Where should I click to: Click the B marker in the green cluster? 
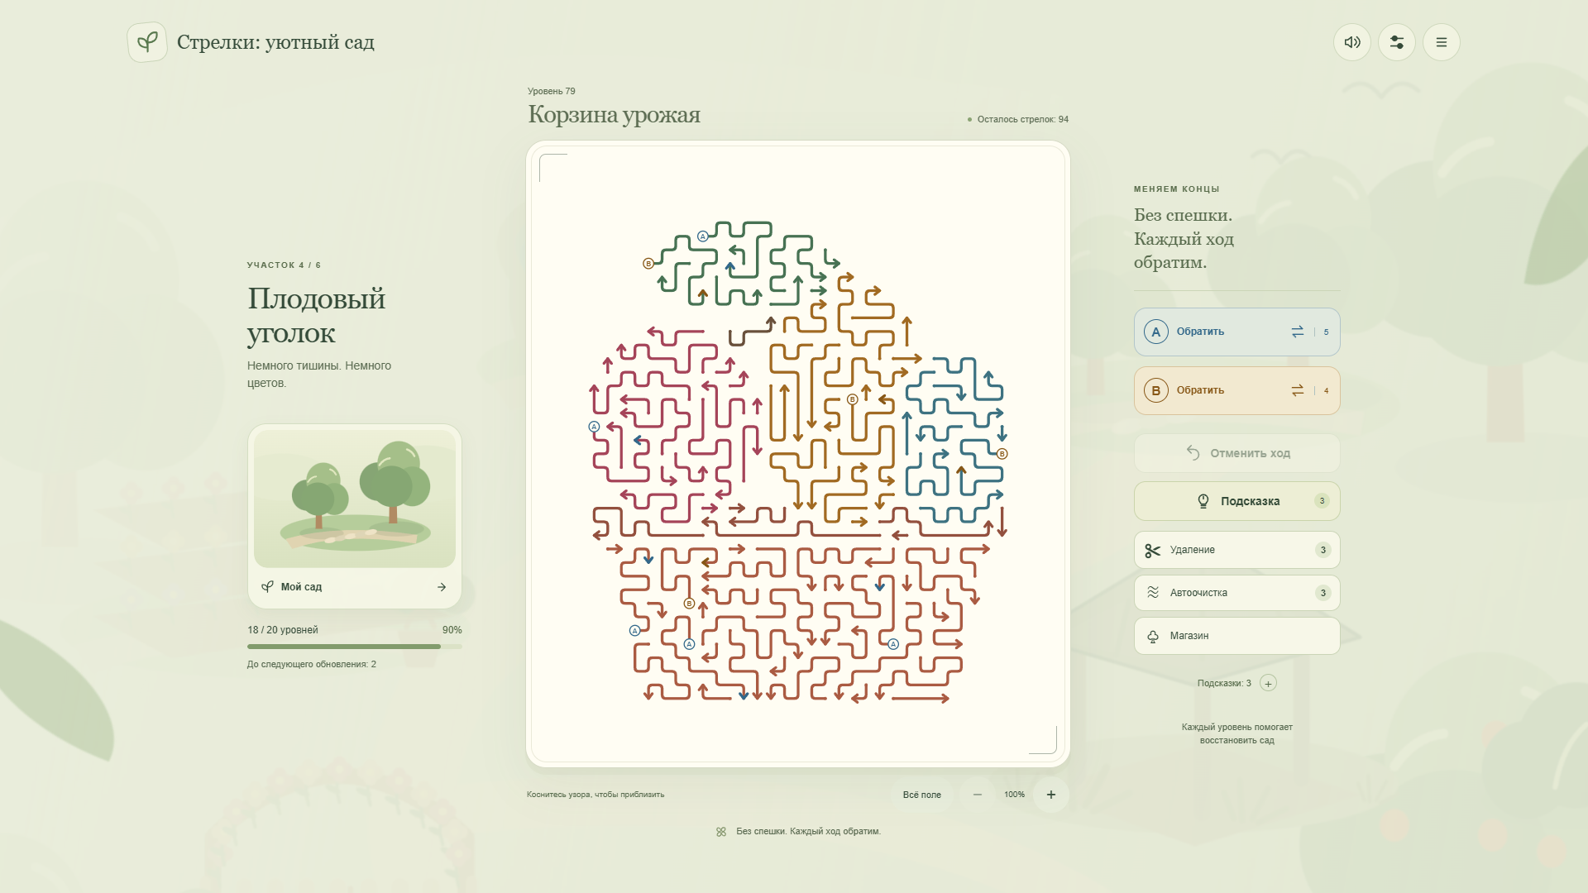(648, 264)
